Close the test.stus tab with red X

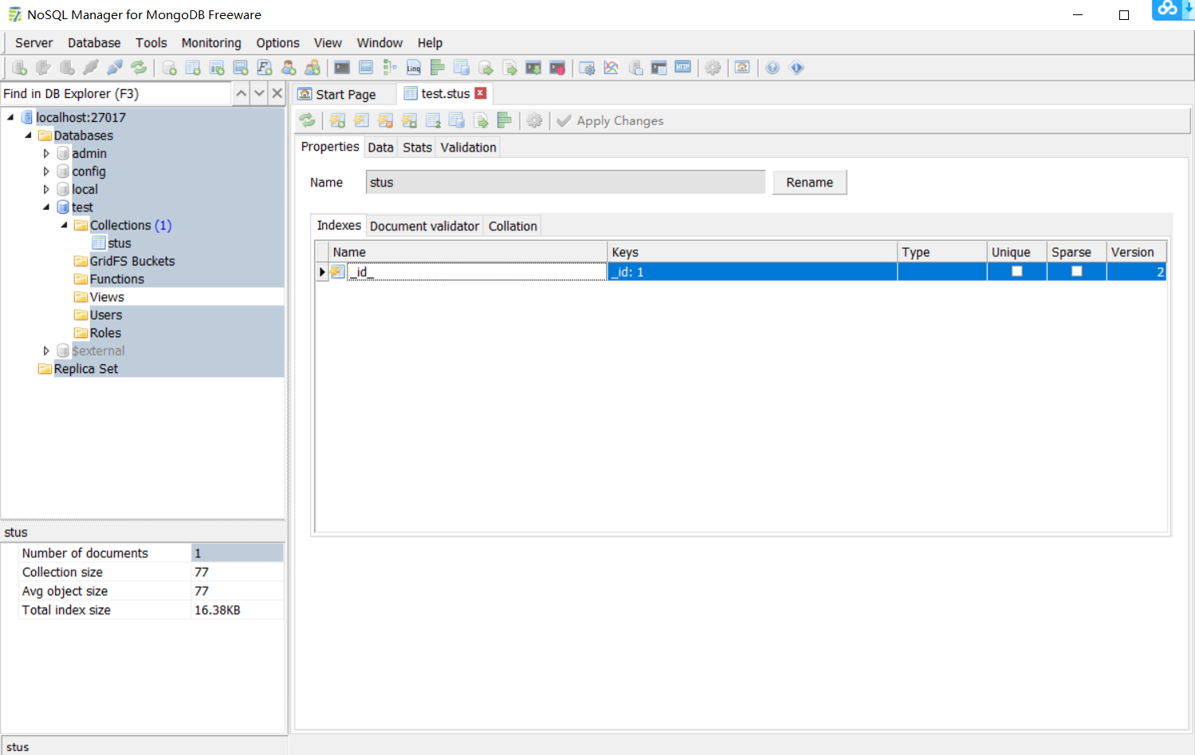coord(481,93)
